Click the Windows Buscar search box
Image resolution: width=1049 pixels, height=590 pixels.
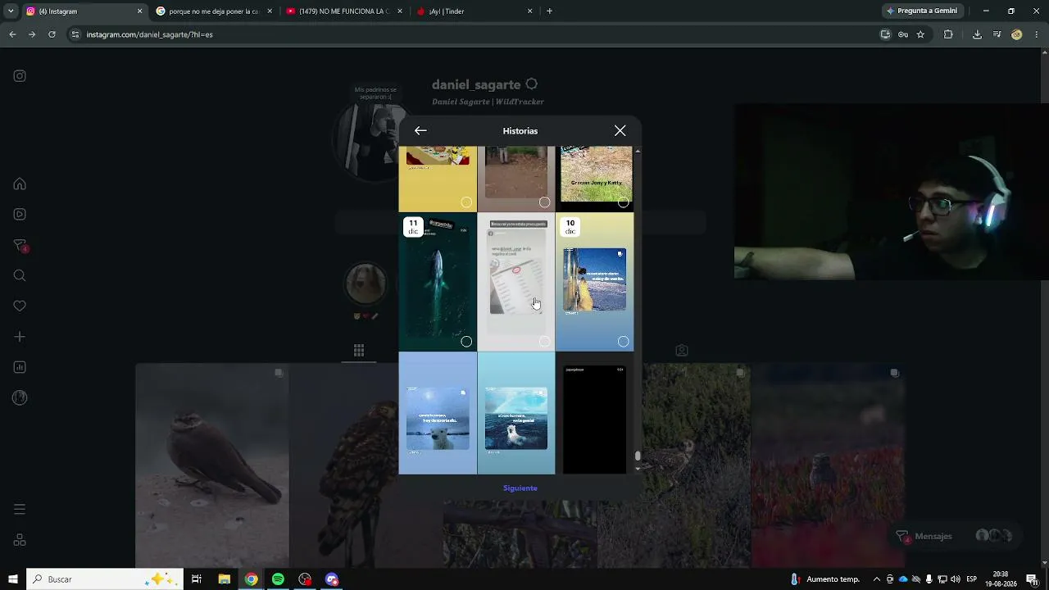point(105,579)
